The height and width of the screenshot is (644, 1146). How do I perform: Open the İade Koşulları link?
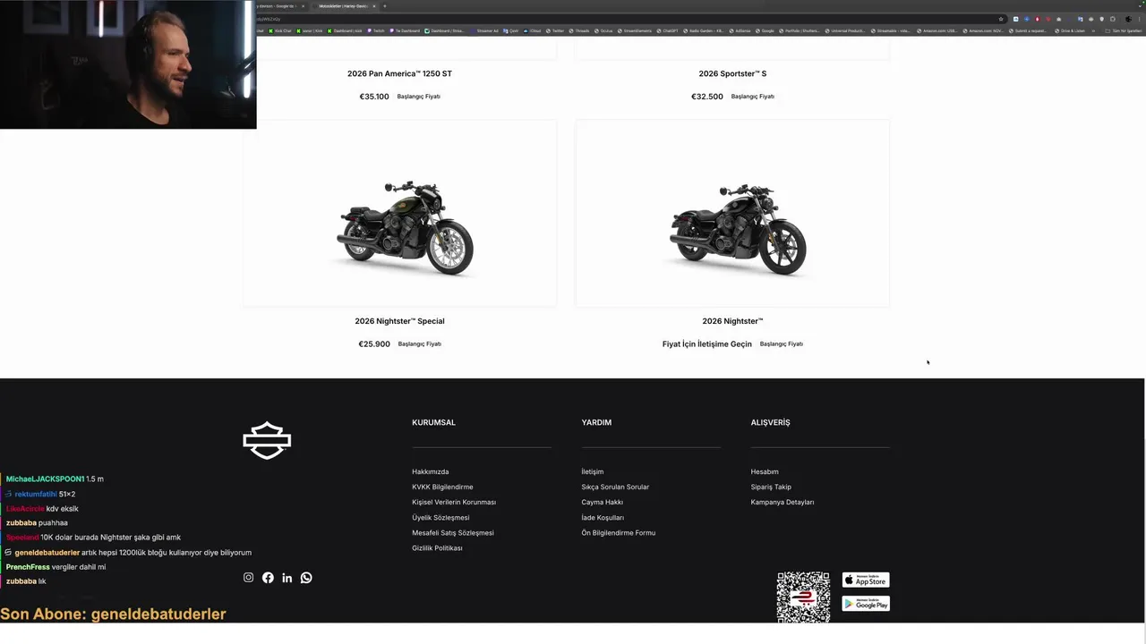[x=603, y=518]
